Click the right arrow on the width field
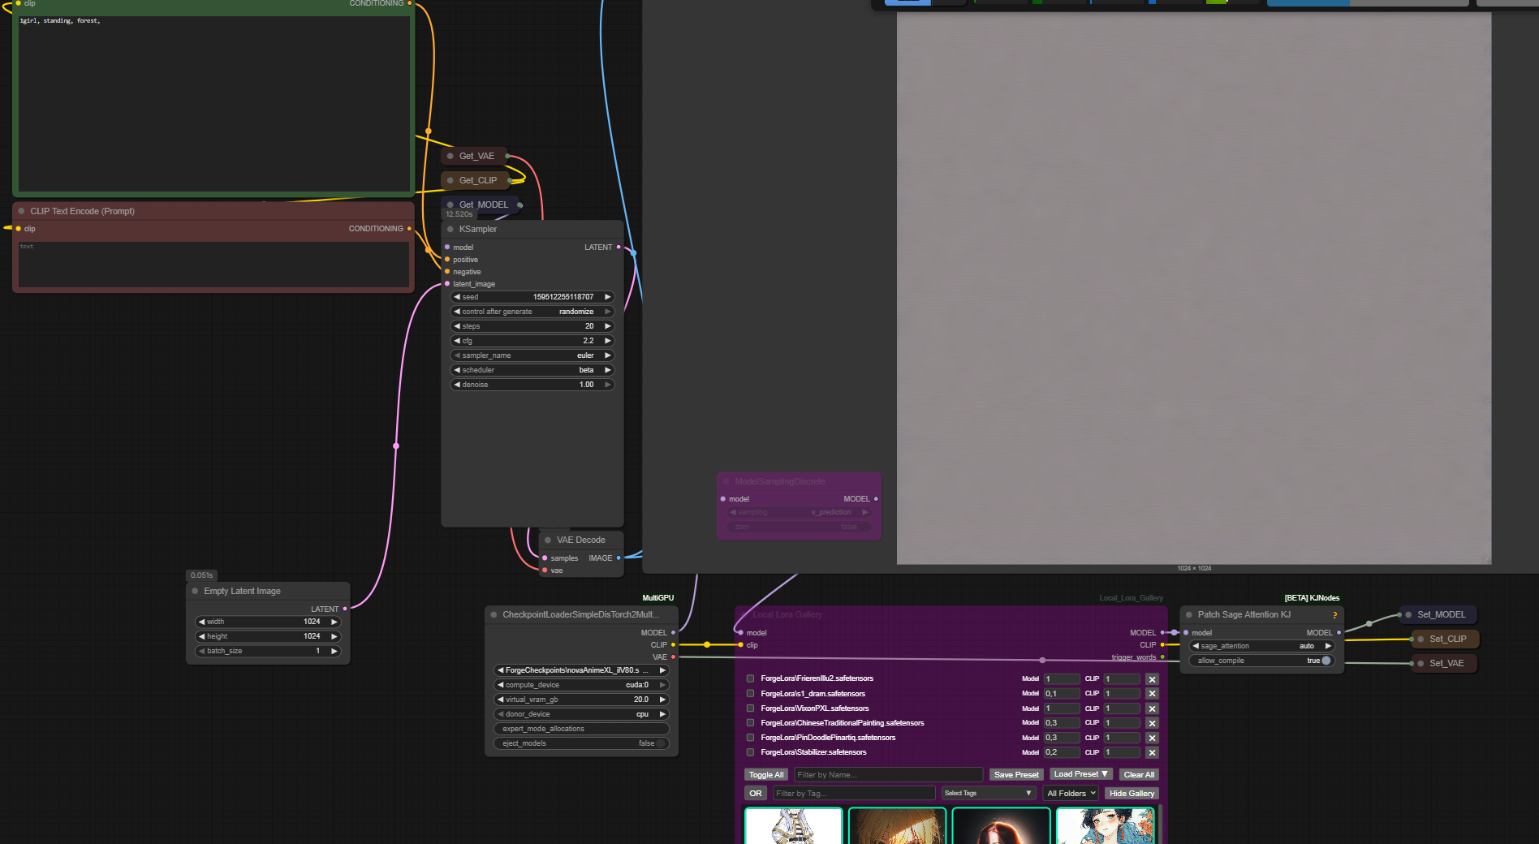This screenshot has height=844, width=1539. 334,622
